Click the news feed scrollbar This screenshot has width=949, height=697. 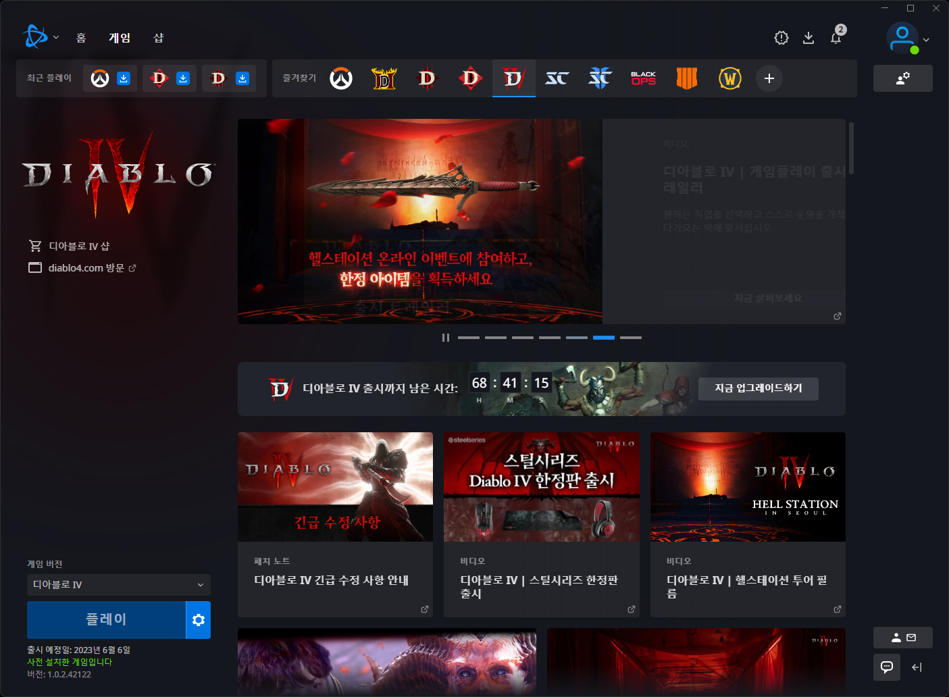(x=852, y=148)
